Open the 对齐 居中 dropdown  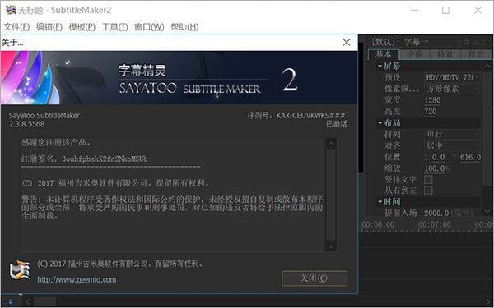[452, 145]
